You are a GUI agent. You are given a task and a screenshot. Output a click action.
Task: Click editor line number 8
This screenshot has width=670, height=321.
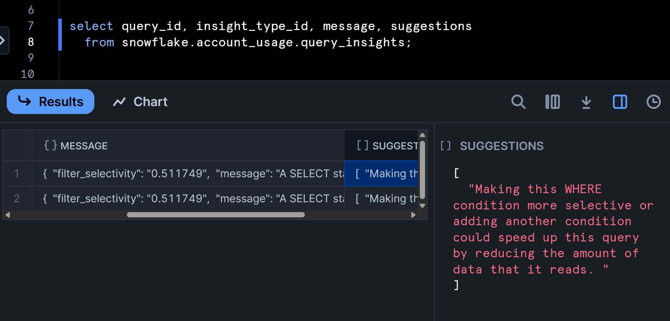(x=31, y=42)
